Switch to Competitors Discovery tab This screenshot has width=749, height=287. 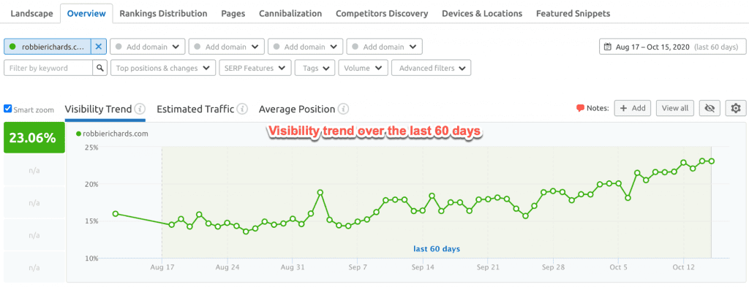tap(382, 13)
